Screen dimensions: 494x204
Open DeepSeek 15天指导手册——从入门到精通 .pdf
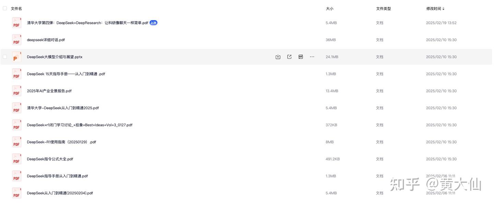pos(66,74)
